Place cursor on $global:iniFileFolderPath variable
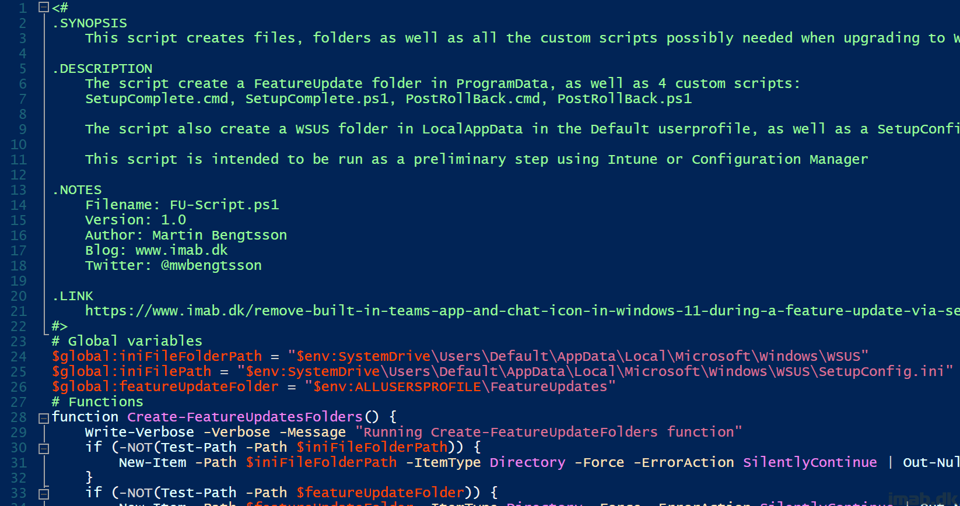Viewport: 960px width, 506px height. pyautogui.click(x=157, y=356)
